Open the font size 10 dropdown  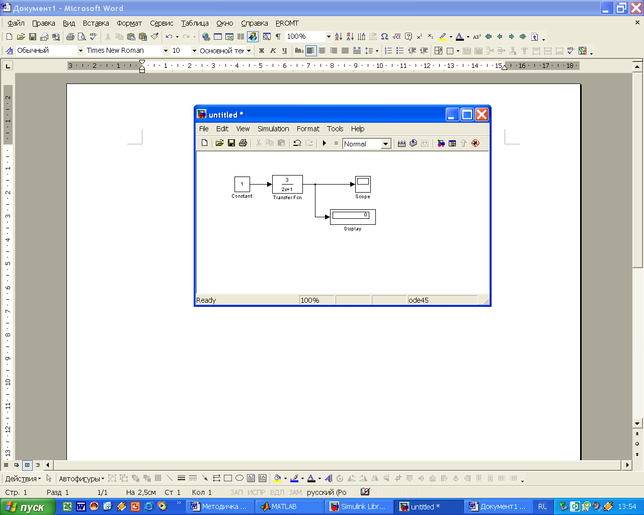(x=194, y=51)
